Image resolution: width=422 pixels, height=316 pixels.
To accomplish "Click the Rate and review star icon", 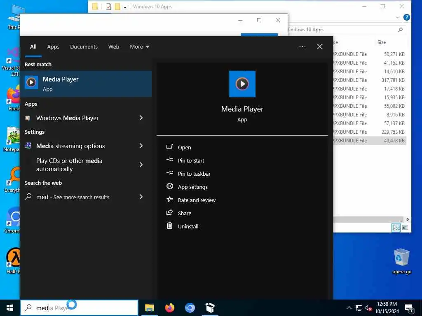I will [x=169, y=200].
